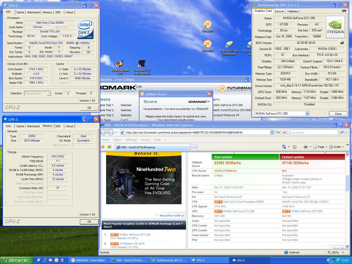Switch to Validation tab in GPU-Z
352x264 pixels.
[293, 11]
